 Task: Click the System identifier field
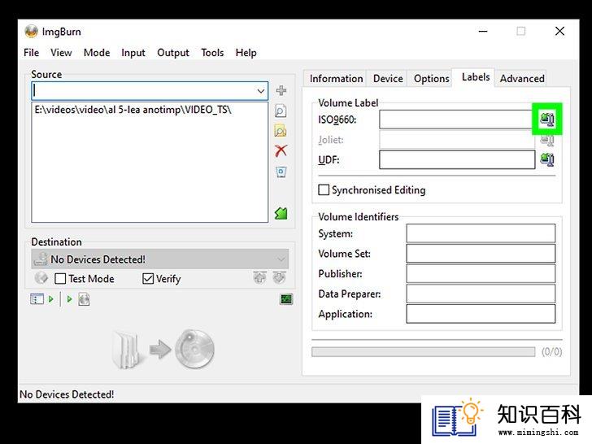(x=481, y=233)
